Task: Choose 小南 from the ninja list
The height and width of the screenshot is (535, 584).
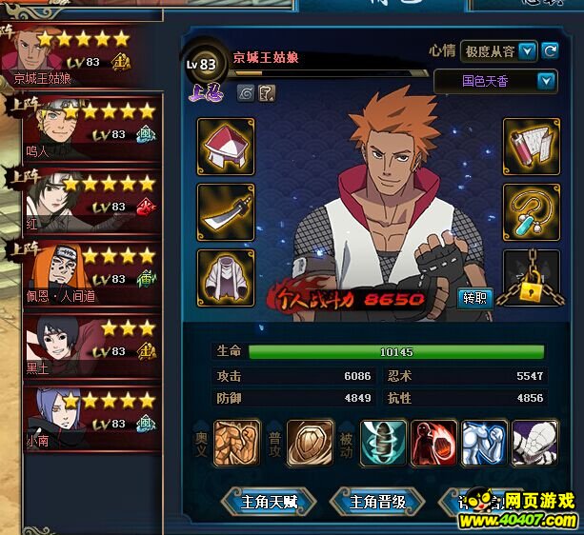Action: (x=92, y=419)
